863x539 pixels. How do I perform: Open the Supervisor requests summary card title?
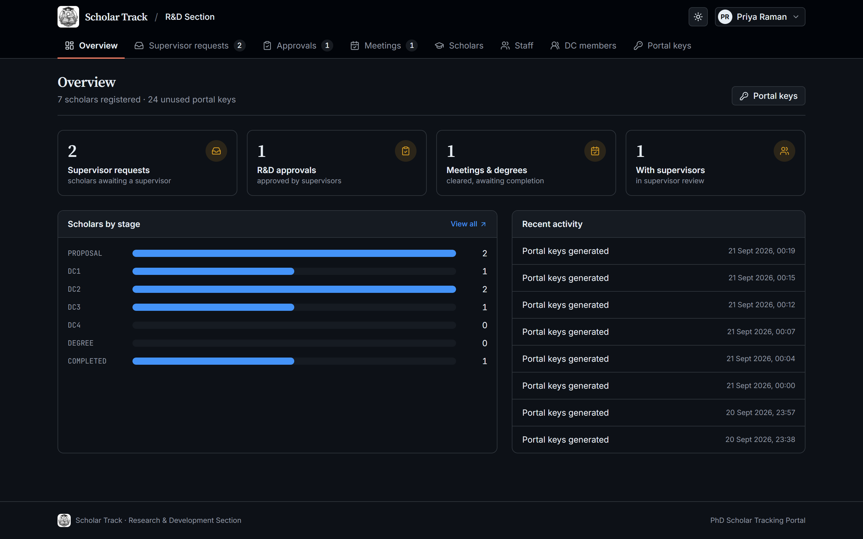pyautogui.click(x=109, y=170)
